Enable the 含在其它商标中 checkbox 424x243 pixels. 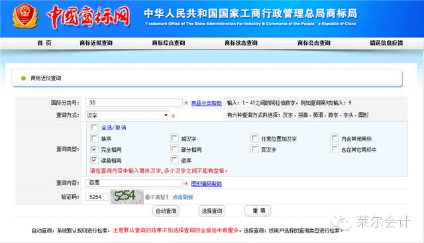tap(335, 149)
